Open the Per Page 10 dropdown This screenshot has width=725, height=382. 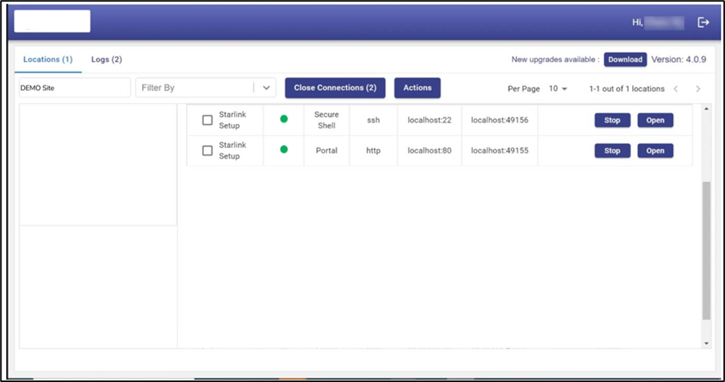point(558,89)
